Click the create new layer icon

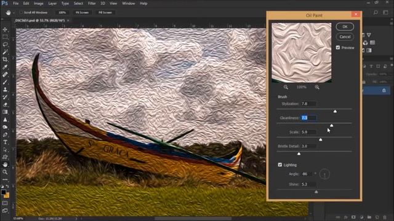377,217
